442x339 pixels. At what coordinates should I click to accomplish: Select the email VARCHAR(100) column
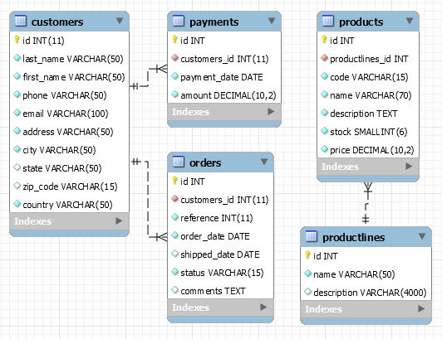[69, 114]
